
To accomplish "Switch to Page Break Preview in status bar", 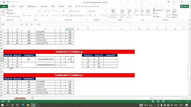I will pyautogui.click(x=164, y=101).
